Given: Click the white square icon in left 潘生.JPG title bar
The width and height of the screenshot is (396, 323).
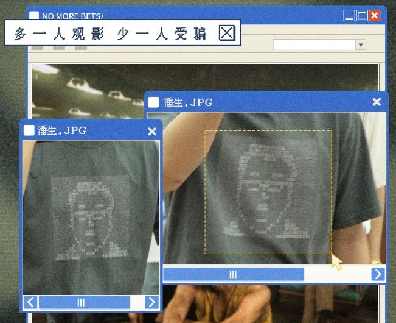Looking at the screenshot, I should pos(29,130).
